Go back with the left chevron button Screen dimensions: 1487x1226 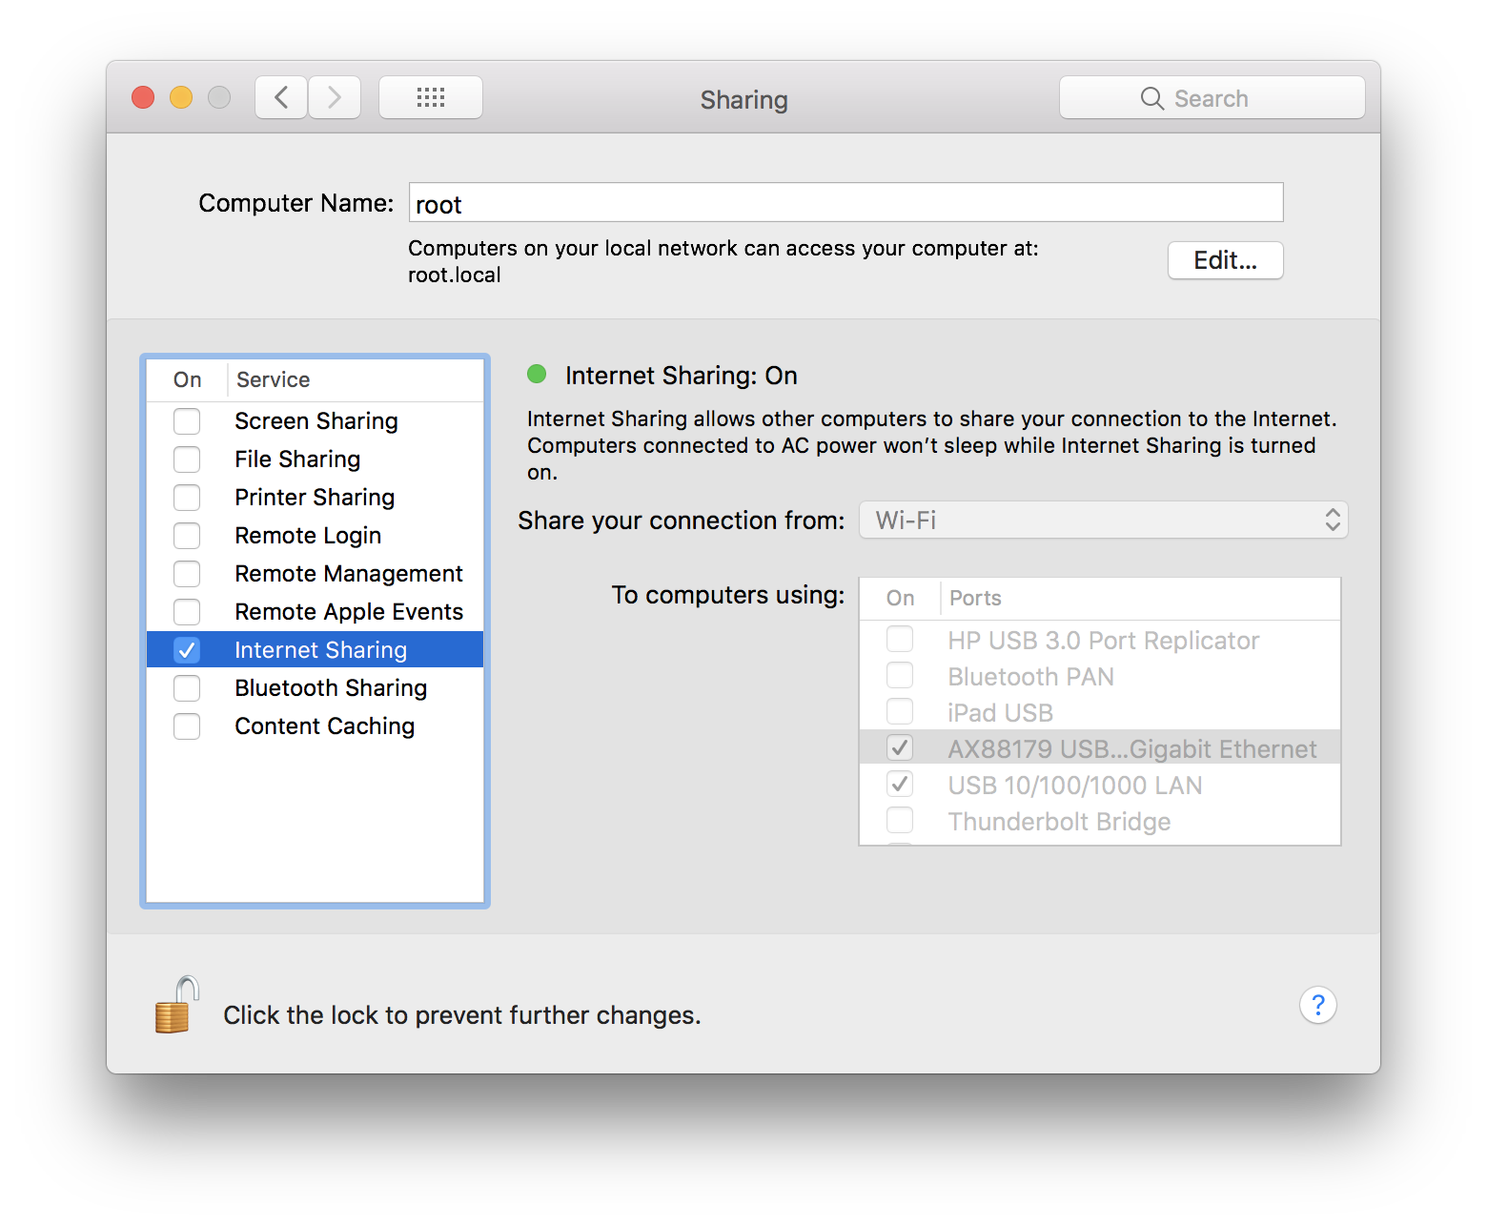(281, 97)
